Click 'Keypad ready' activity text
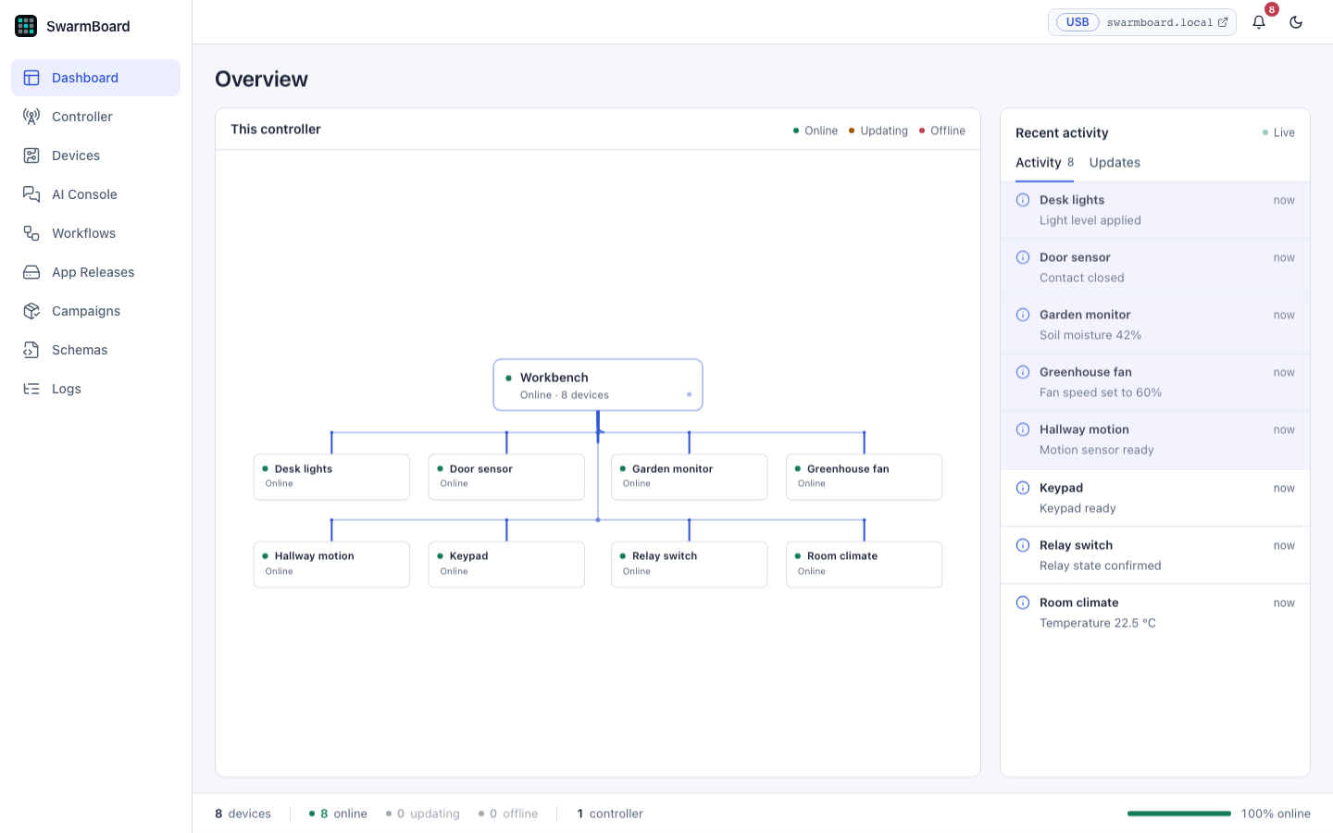Viewport: 1333px width, 833px height. click(1078, 508)
